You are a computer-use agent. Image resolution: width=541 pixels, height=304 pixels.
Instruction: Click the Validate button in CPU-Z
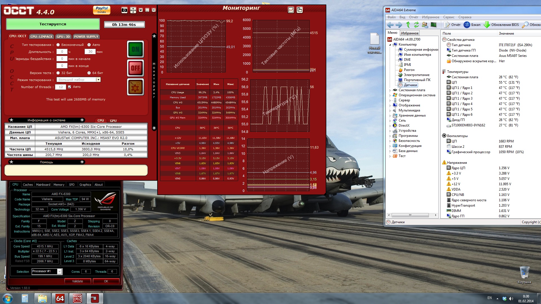77,281
